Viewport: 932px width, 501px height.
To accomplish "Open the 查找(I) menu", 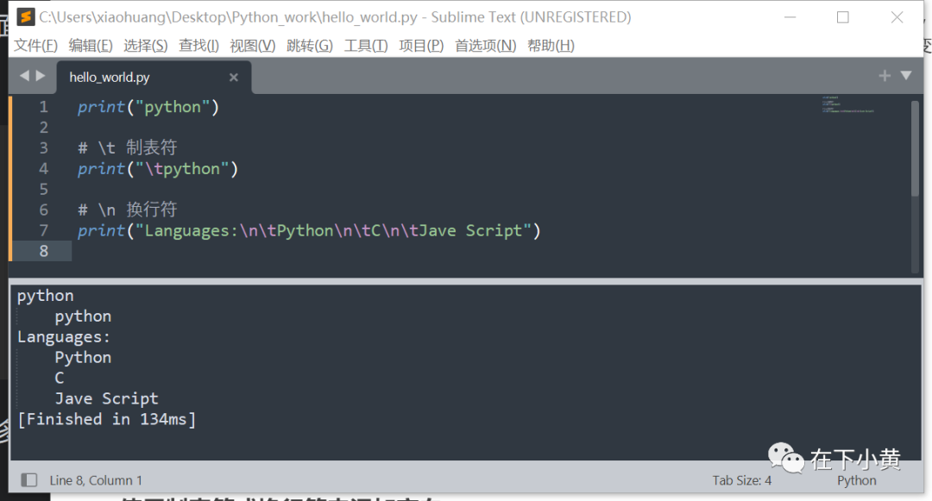I will [x=198, y=46].
